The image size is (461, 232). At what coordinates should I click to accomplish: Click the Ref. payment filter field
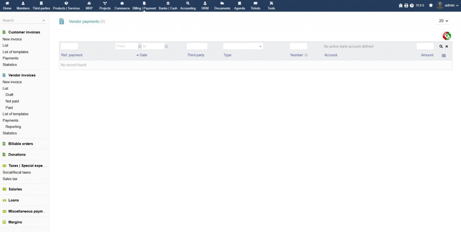(69, 46)
